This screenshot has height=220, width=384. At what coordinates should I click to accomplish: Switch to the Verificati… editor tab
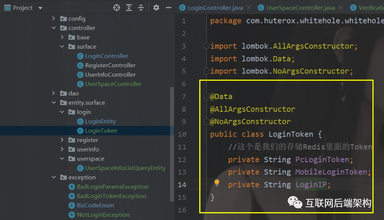367,8
